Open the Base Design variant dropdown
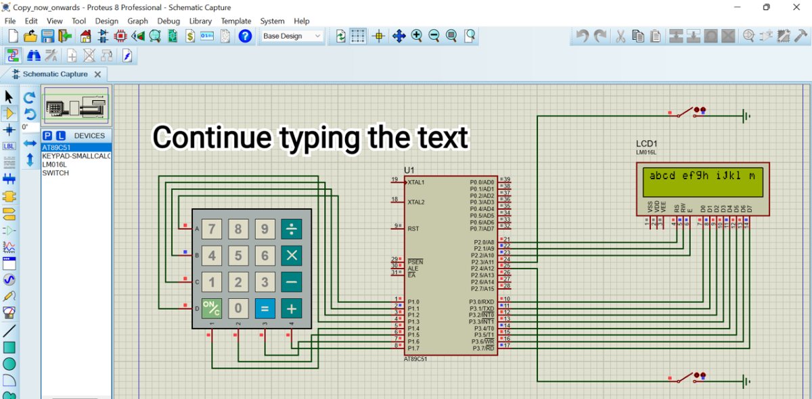The image size is (812, 399). coord(292,36)
